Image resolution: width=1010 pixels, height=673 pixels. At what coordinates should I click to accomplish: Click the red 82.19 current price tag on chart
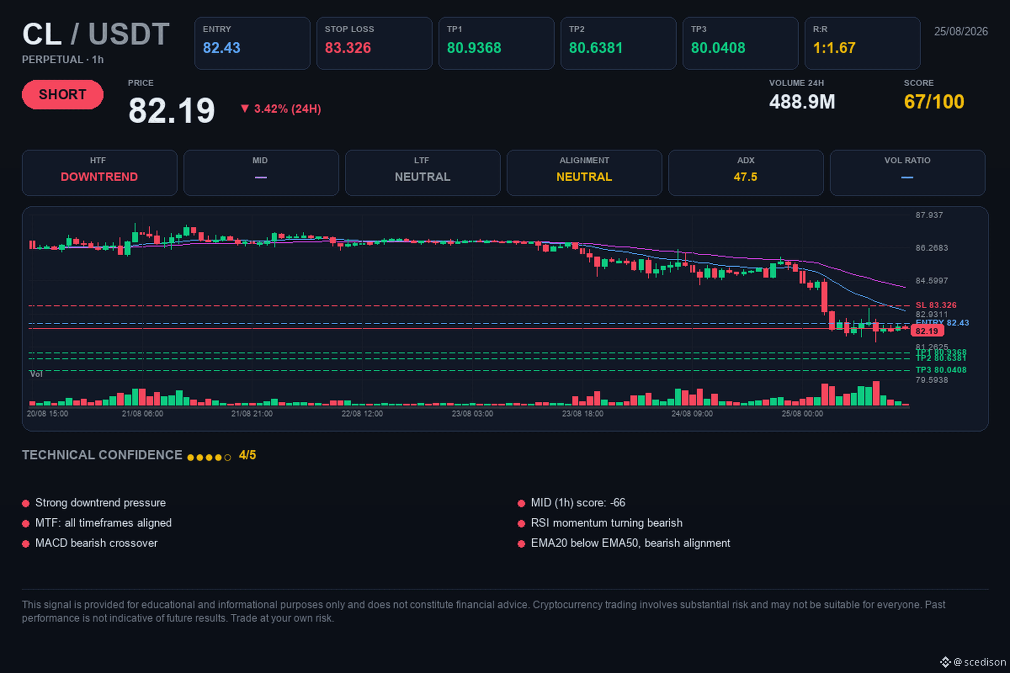coord(927,331)
